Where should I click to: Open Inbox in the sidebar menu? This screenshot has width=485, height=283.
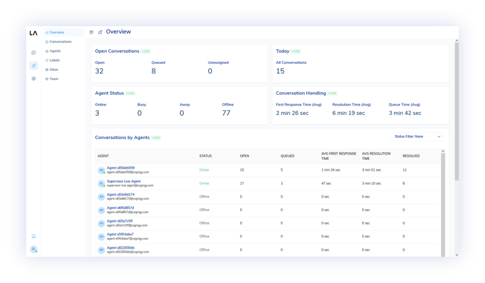pyautogui.click(x=63, y=69)
